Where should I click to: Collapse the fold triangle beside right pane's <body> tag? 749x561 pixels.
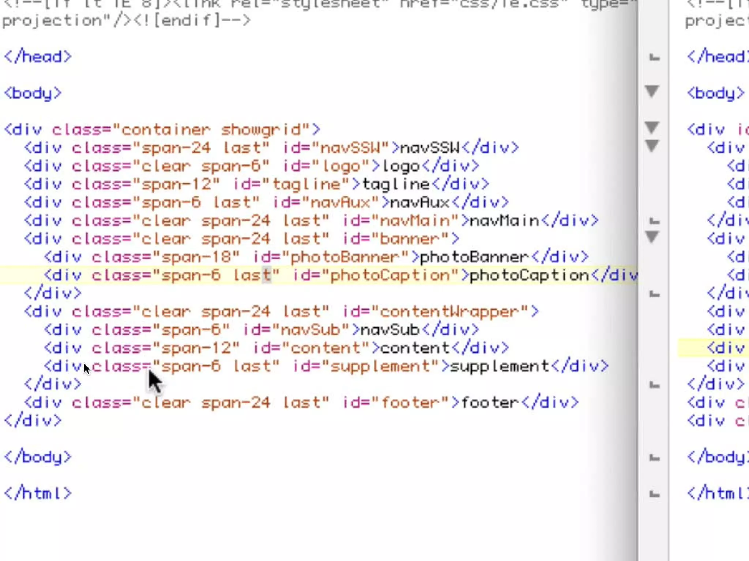(652, 91)
